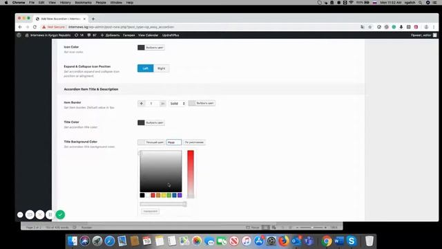Open comments bubble in WordPress admin bar
Image resolution: width=442 pixels, height=249 pixels.
click(92, 35)
